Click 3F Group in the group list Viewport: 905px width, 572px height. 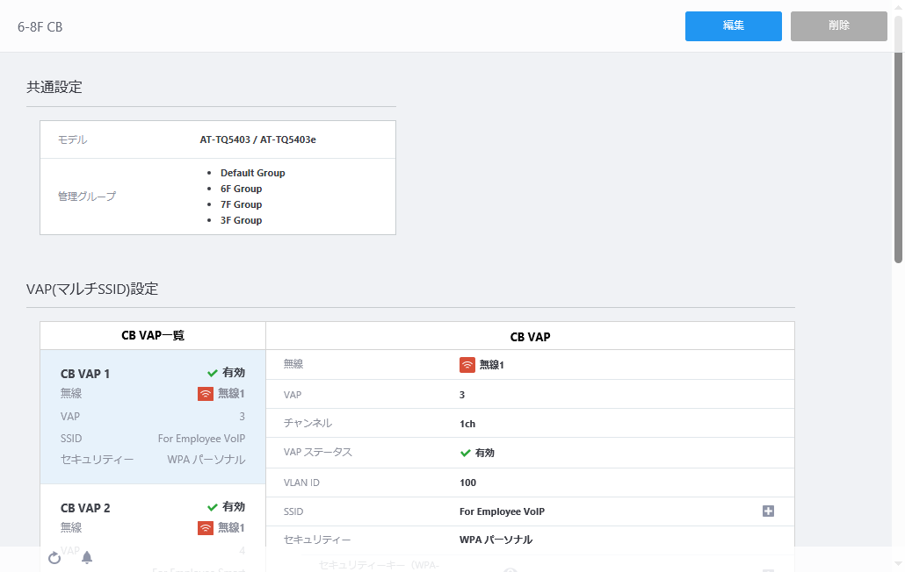(x=242, y=220)
